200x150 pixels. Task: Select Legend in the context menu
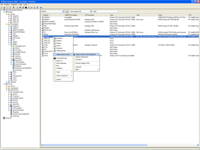coord(63,79)
